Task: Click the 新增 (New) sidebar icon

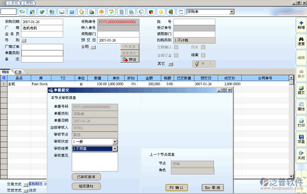Action: click(x=301, y=25)
